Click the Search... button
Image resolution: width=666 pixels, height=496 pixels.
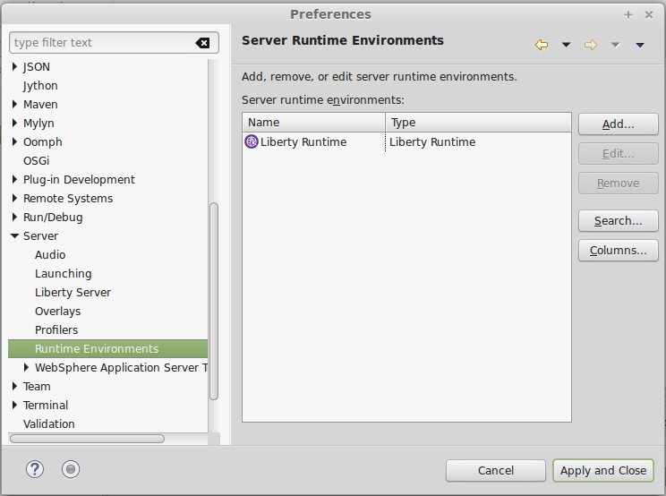(618, 221)
